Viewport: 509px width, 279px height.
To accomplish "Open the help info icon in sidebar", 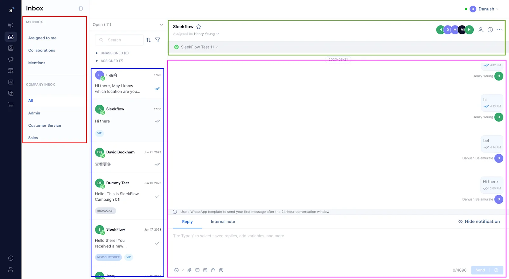I will tap(11, 258).
